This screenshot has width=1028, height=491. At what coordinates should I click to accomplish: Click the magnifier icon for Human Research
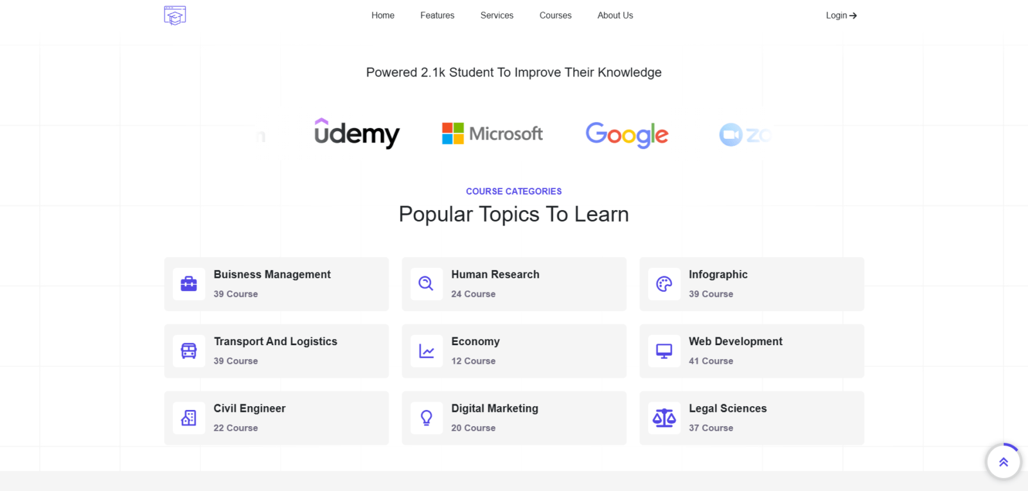(x=426, y=283)
